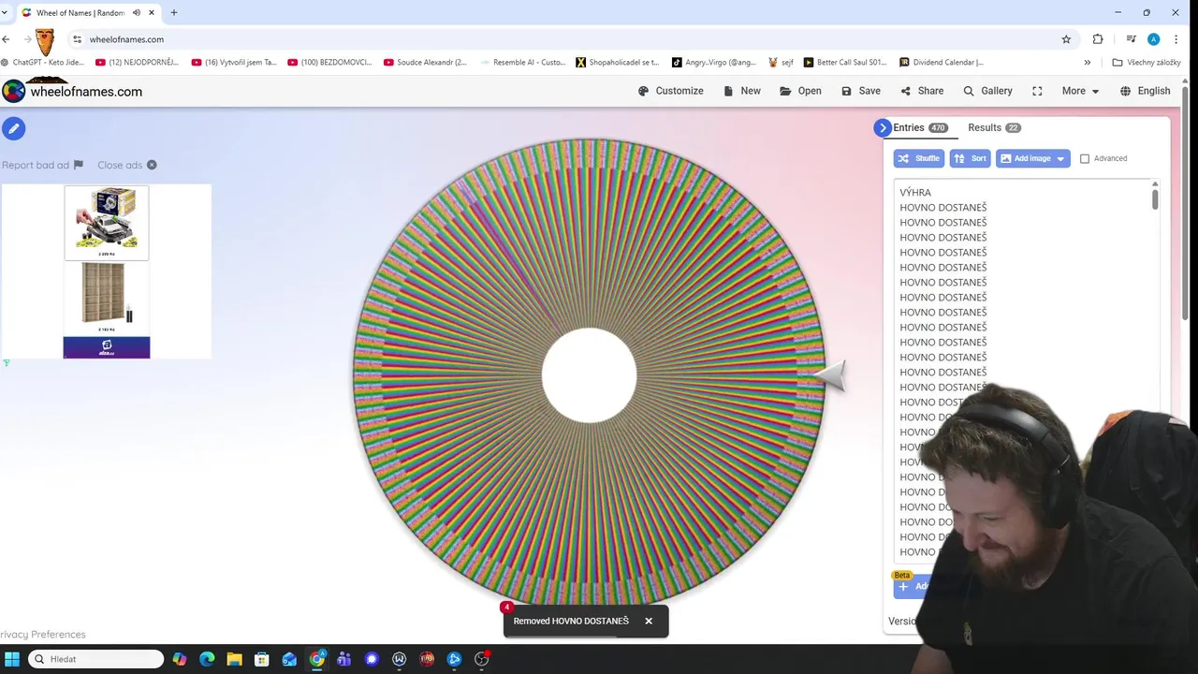Open Angry..Virgo TikTok bookmark
The width and height of the screenshot is (1198, 674).
click(714, 63)
